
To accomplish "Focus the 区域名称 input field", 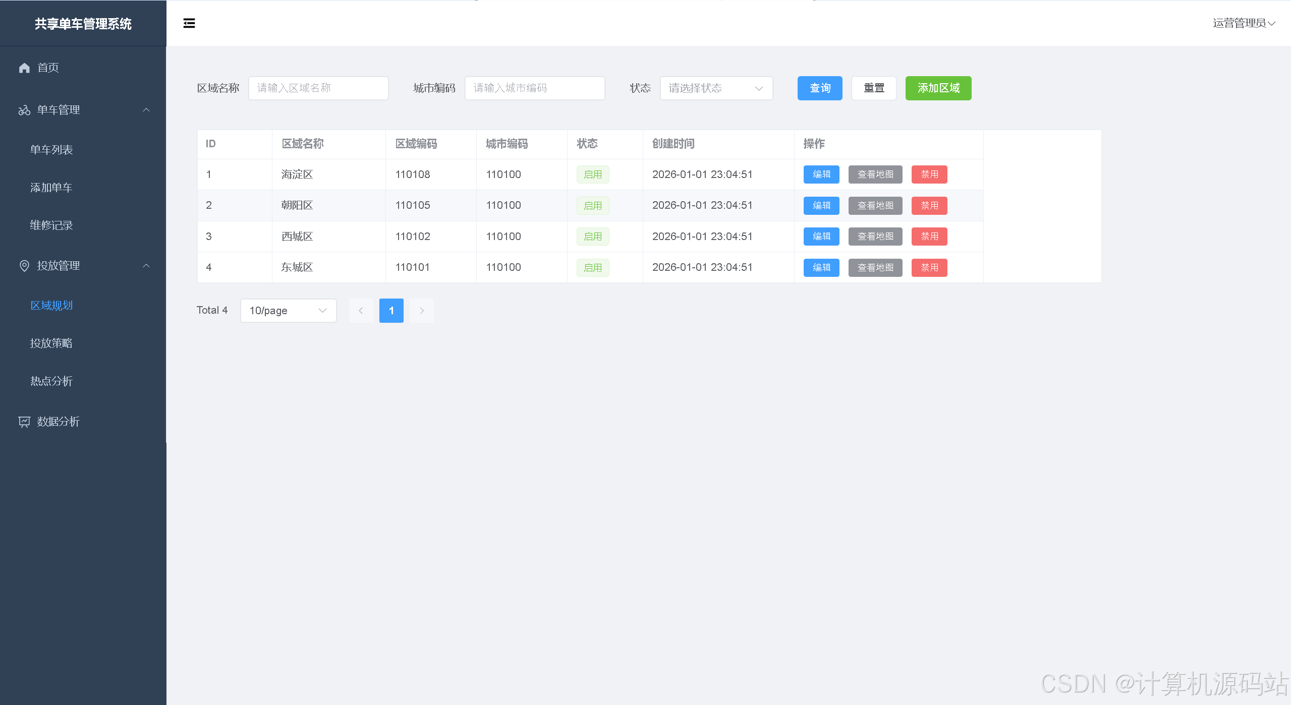I will [x=318, y=88].
